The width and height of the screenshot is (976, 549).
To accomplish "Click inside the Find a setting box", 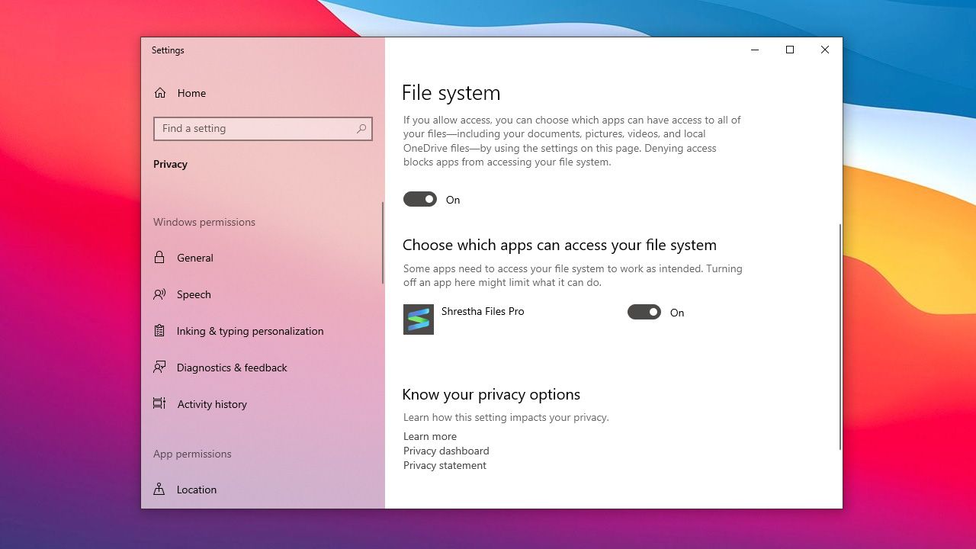I will 252,129.
